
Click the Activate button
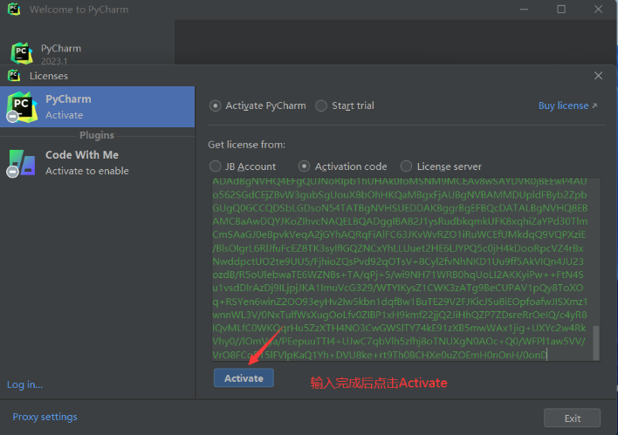(244, 378)
